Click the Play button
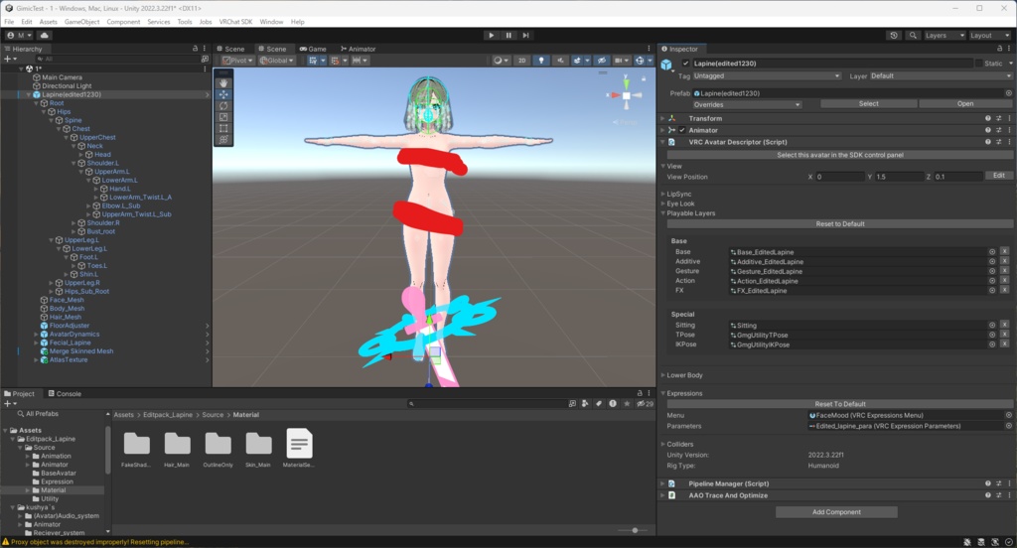This screenshot has height=548, width=1017. click(x=491, y=35)
